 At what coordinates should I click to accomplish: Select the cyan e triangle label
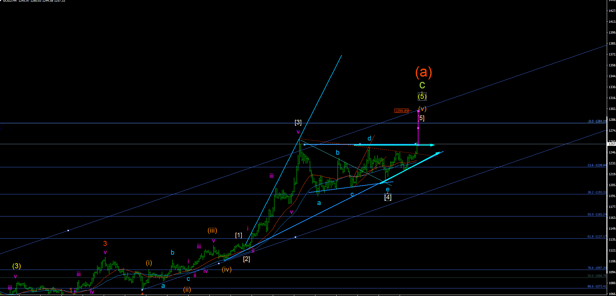388,189
